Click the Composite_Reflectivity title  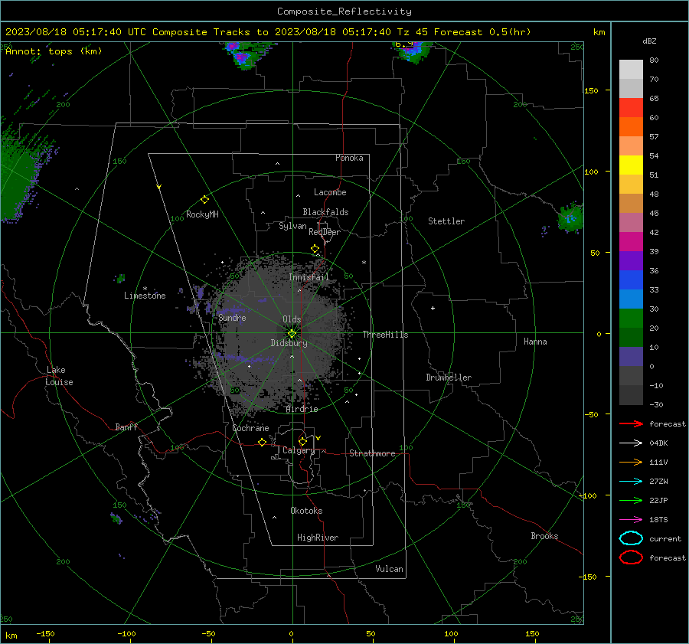click(x=344, y=11)
